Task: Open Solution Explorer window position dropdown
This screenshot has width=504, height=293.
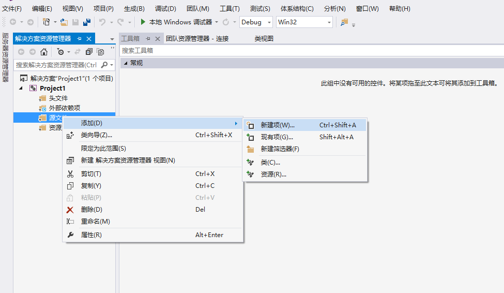Action: click(x=112, y=39)
